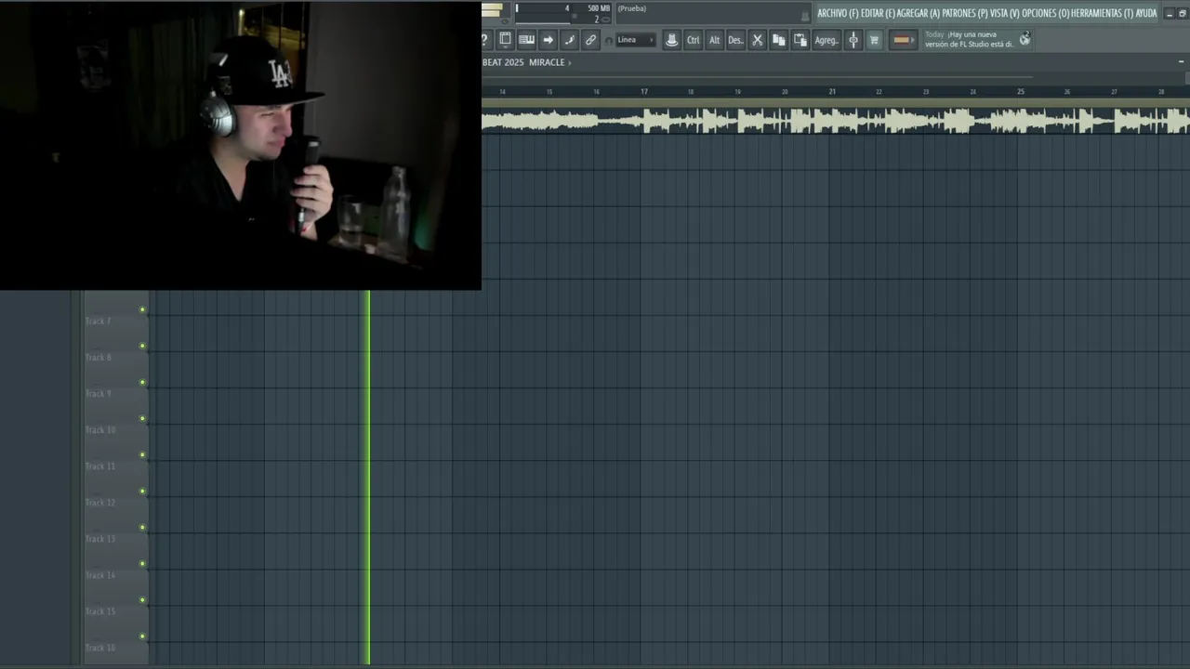Open the VISTA (V) menu
The width and height of the screenshot is (1190, 669).
[x=1004, y=13]
